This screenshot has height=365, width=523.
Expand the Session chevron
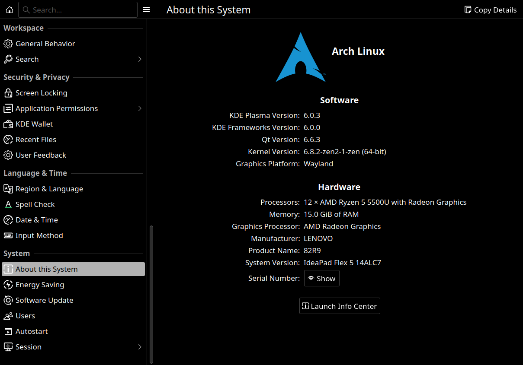[140, 347]
